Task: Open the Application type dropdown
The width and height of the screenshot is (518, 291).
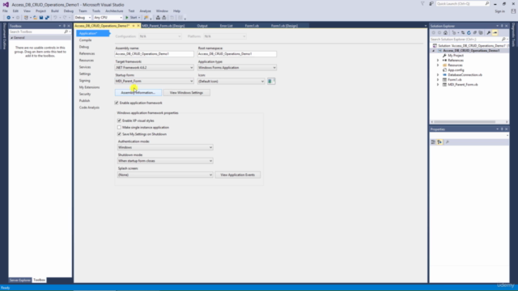Action: click(237, 68)
